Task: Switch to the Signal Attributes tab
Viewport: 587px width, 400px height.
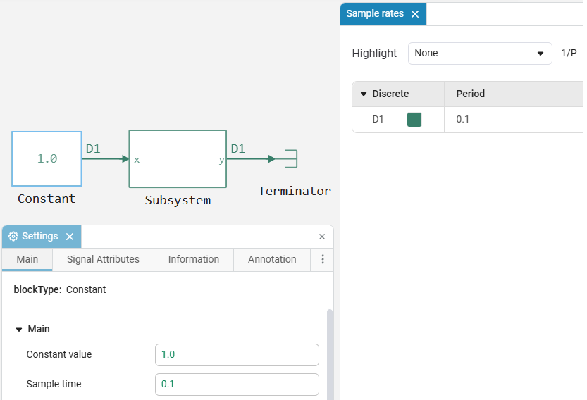Action: click(x=103, y=259)
